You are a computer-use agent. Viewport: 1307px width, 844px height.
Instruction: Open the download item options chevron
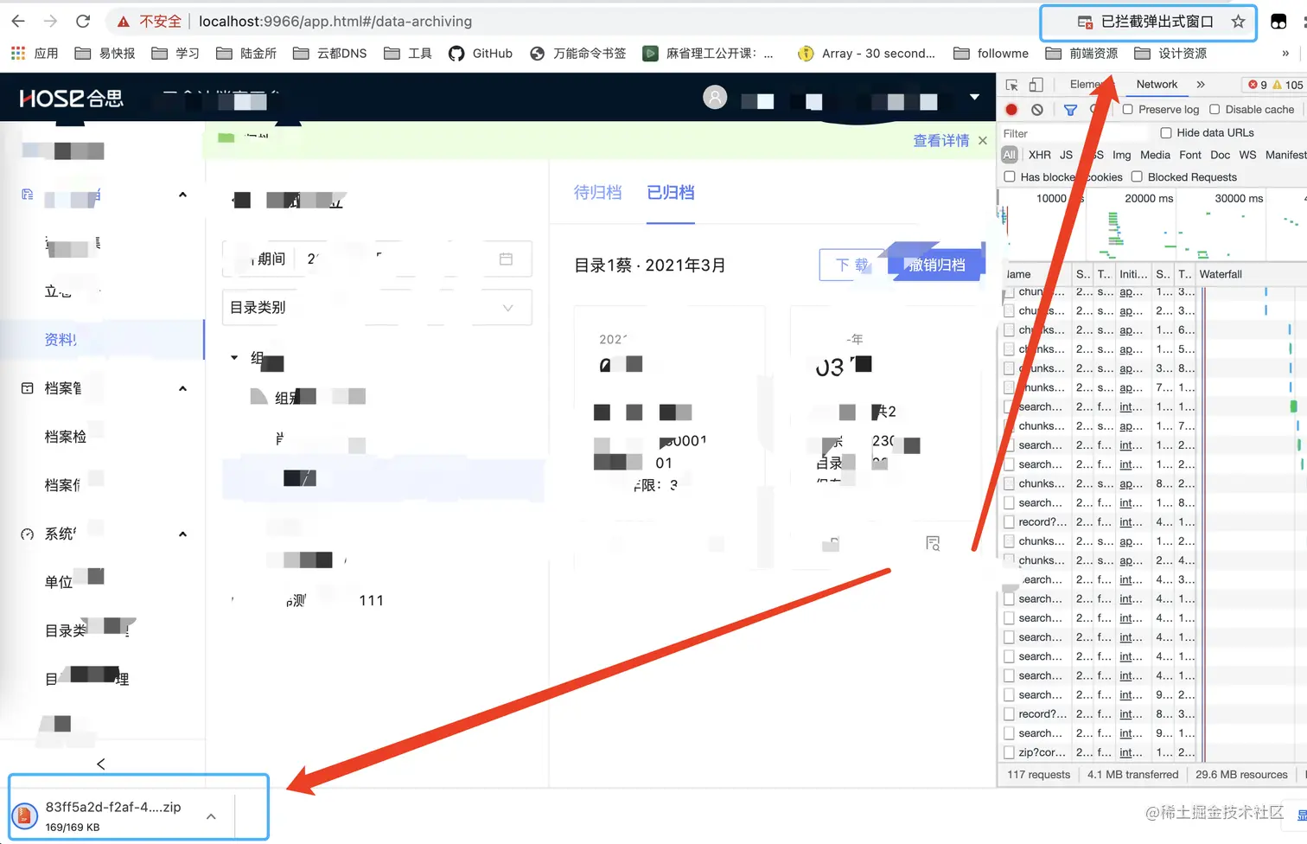[211, 816]
